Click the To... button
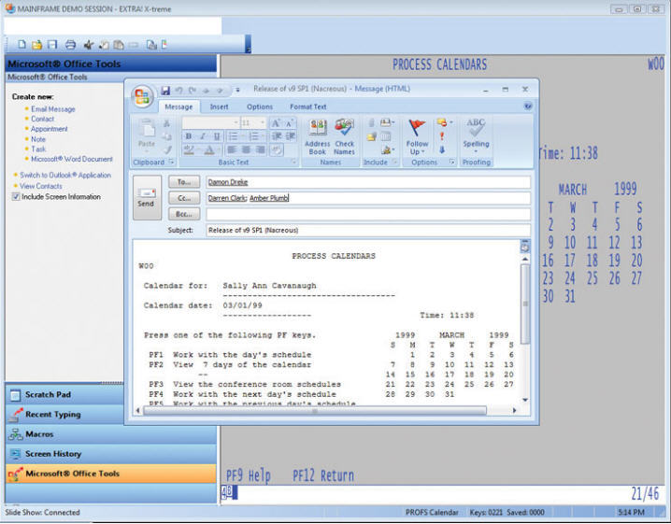Image resolution: width=671 pixels, height=524 pixels. [184, 182]
